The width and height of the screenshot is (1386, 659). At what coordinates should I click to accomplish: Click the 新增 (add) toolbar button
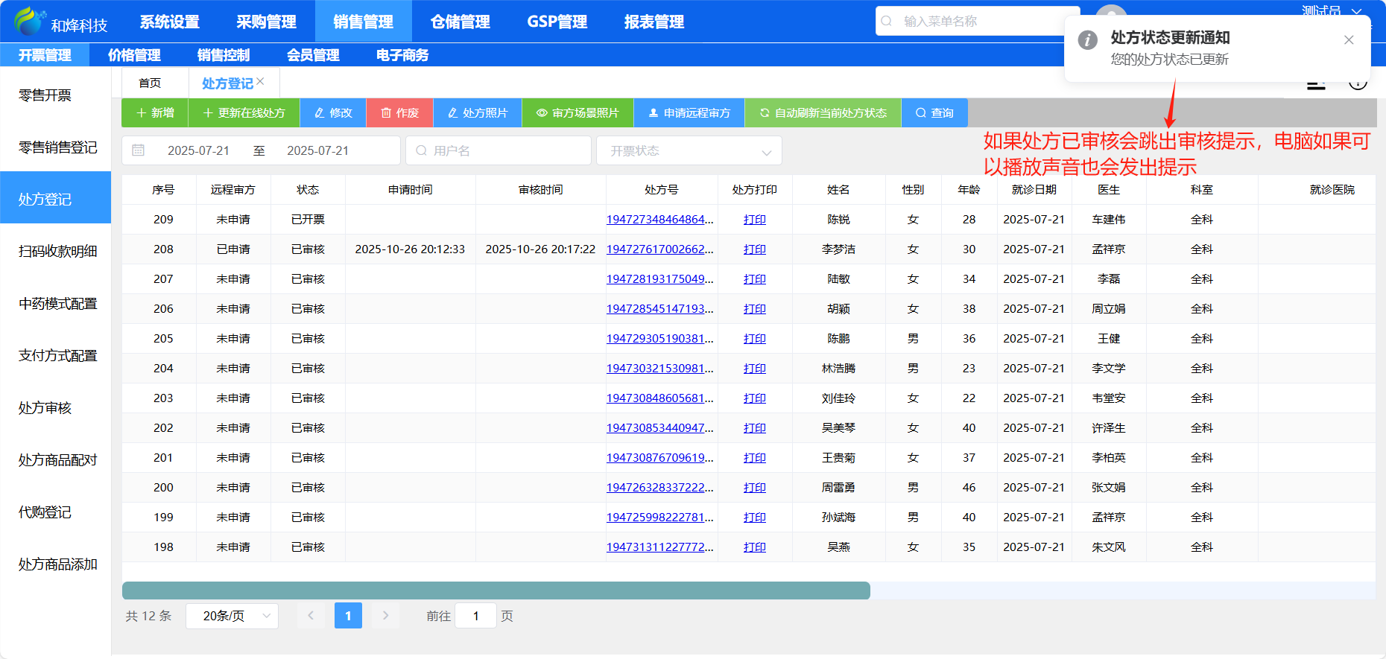pyautogui.click(x=155, y=113)
